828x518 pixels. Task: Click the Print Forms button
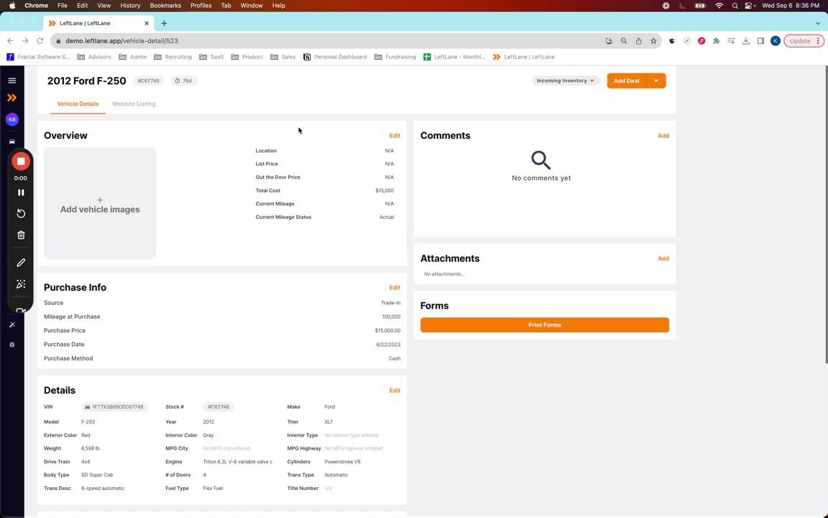click(544, 325)
